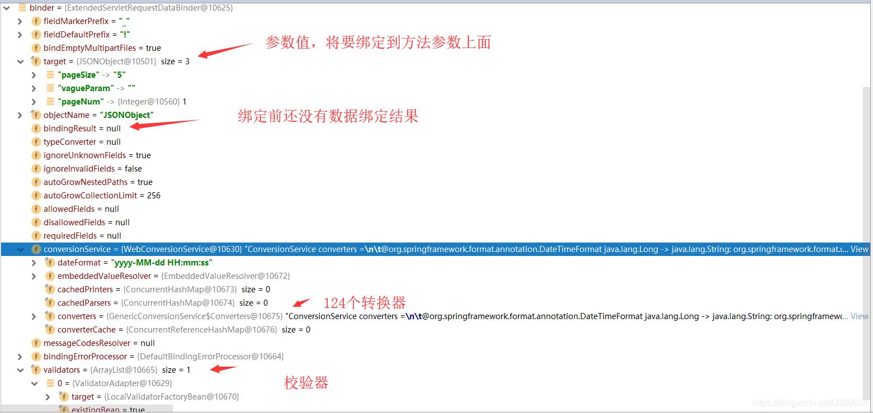Expand the dateFormat node
The width and height of the screenshot is (873, 413).
tap(34, 263)
